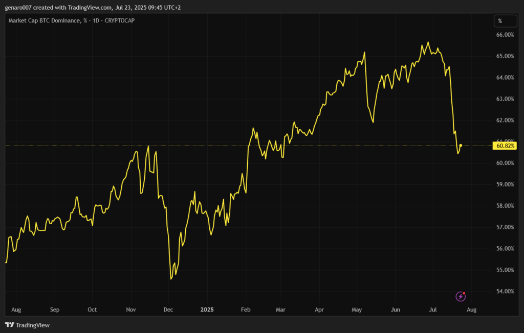
Task: Click the purple lightning bolt icon
Action: (461, 296)
